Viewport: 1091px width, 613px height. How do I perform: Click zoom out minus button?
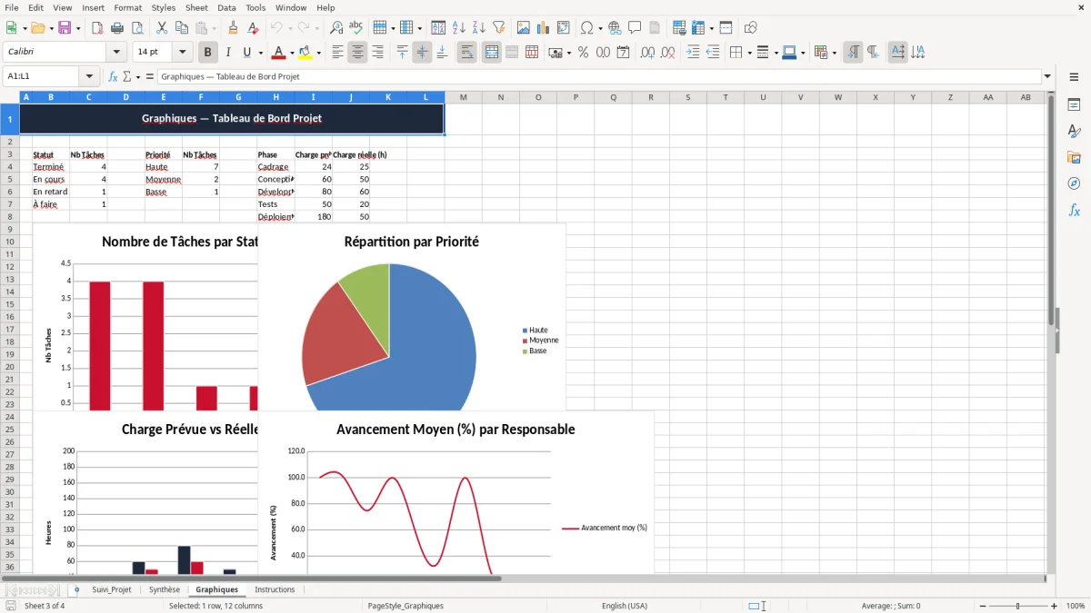click(x=983, y=606)
